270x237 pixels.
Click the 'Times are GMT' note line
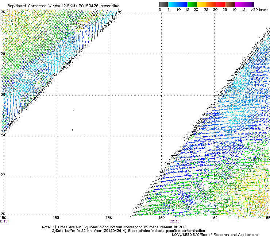point(114,227)
